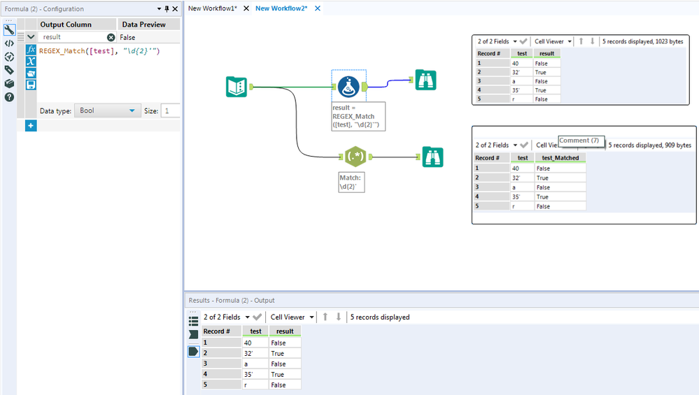Open recent and saved expressions folder
The height and width of the screenshot is (395, 699).
pyautogui.click(x=31, y=73)
